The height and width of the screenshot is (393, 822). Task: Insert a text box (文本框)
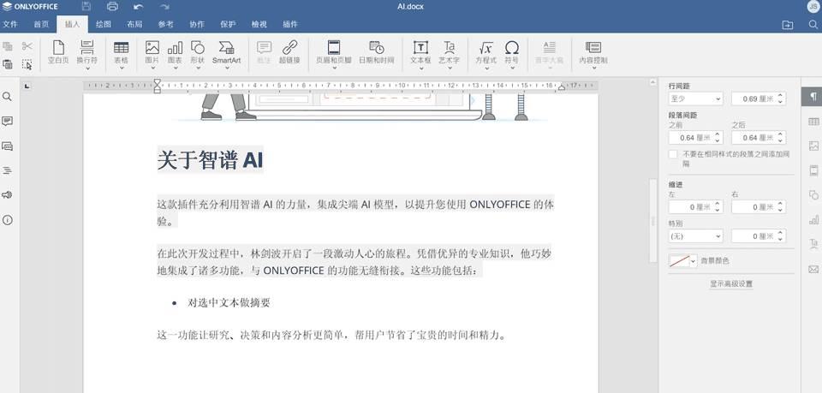click(x=420, y=52)
